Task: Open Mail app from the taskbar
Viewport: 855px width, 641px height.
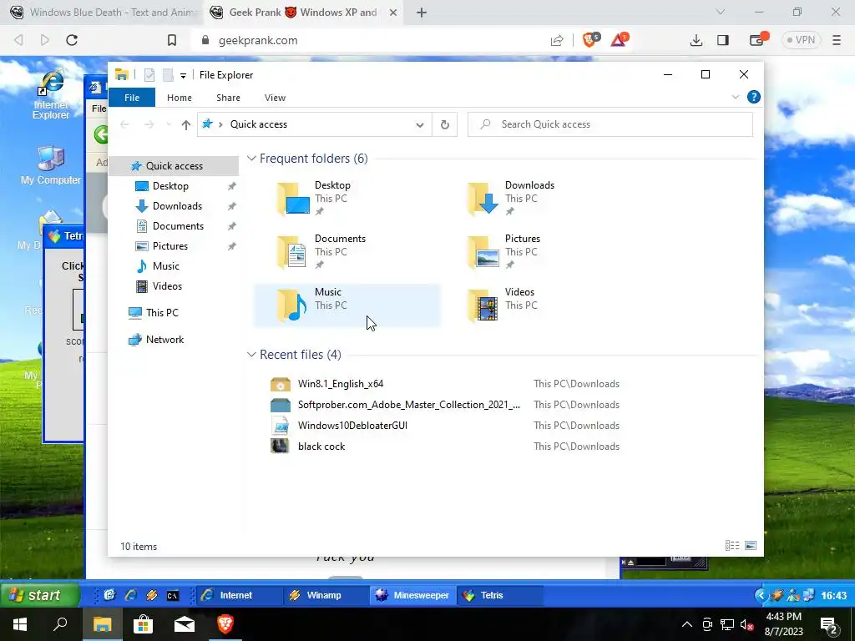Action: tap(185, 624)
